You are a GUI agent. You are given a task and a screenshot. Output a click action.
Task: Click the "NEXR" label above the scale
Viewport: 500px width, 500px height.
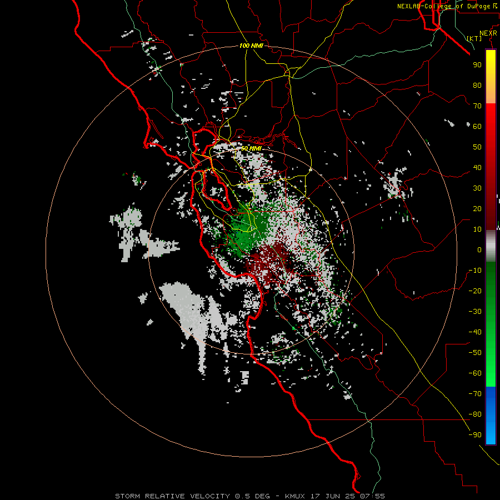(x=488, y=33)
